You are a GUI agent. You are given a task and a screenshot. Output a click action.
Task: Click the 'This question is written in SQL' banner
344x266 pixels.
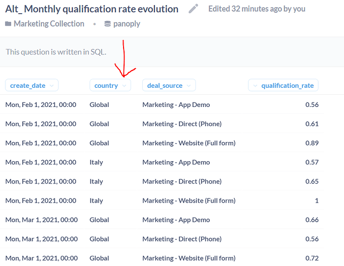[172, 52]
